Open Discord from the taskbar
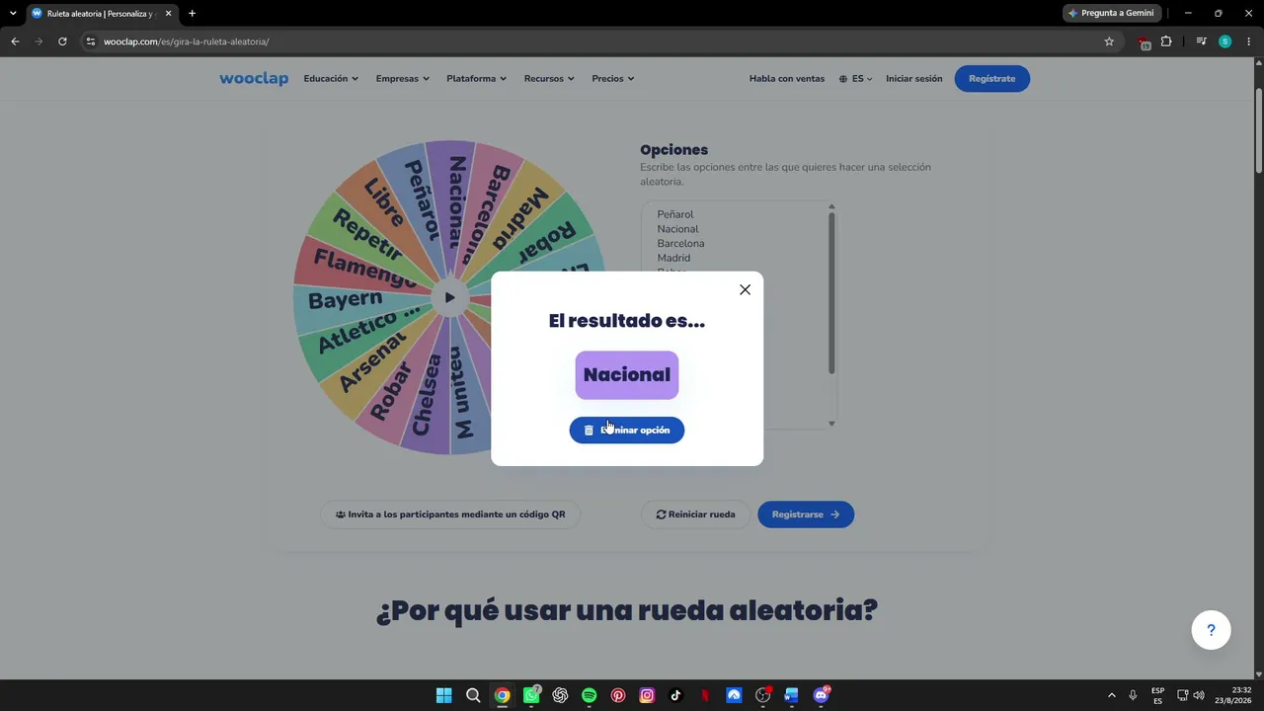Viewport: 1264px width, 711px height. [821, 695]
